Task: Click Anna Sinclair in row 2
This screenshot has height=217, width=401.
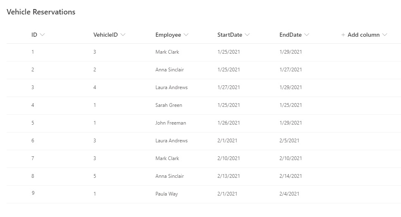Action: (x=169, y=70)
